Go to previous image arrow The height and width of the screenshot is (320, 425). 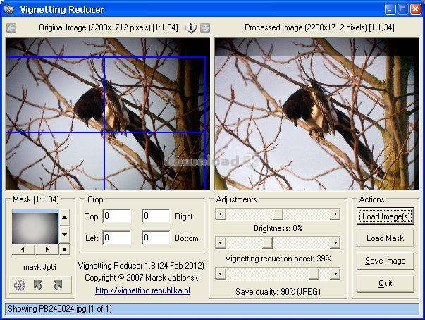tap(11, 28)
